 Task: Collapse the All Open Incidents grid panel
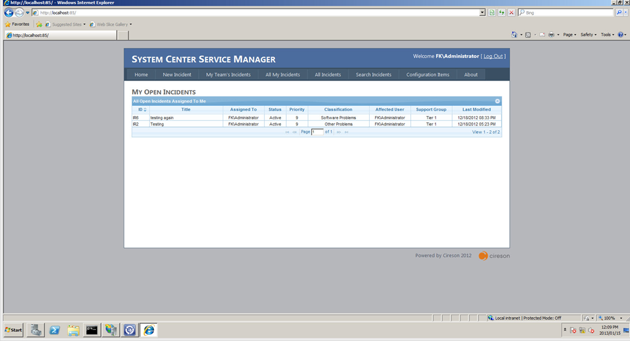(497, 101)
